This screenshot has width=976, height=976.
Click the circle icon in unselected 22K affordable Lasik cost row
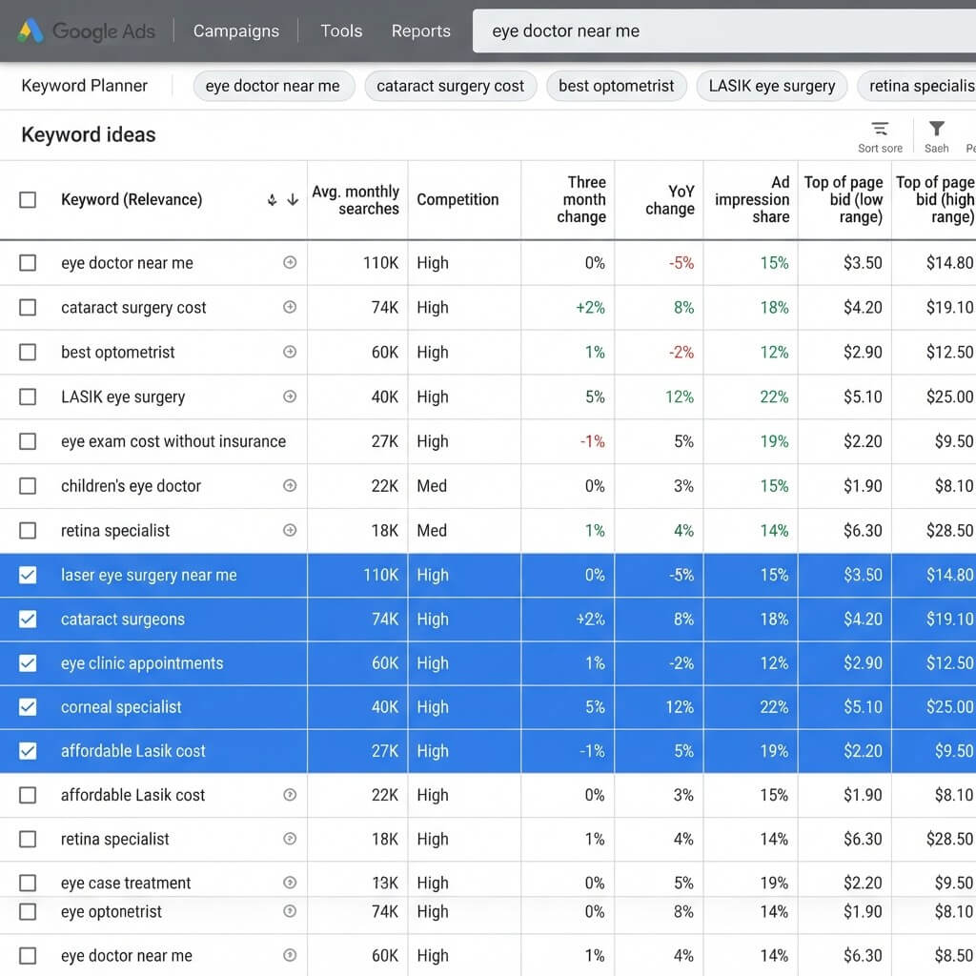coord(290,795)
